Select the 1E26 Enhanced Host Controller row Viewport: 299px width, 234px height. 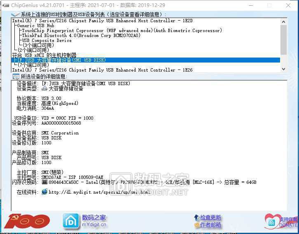tap(103, 70)
